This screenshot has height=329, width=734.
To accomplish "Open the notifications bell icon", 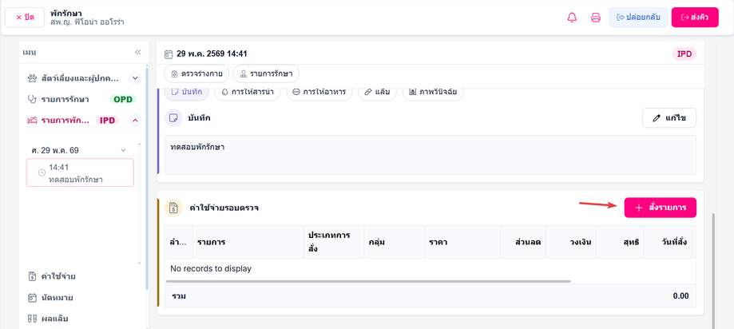I will tap(572, 18).
